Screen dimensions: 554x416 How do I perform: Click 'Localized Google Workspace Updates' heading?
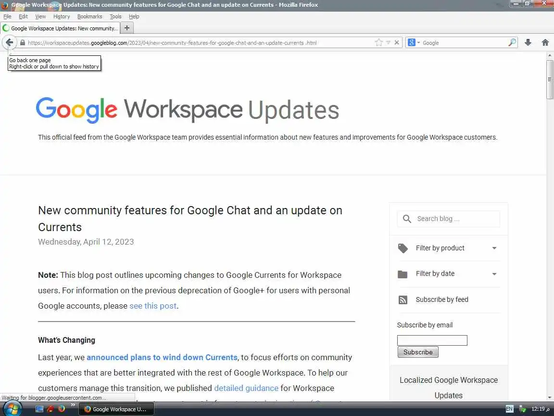(448, 388)
